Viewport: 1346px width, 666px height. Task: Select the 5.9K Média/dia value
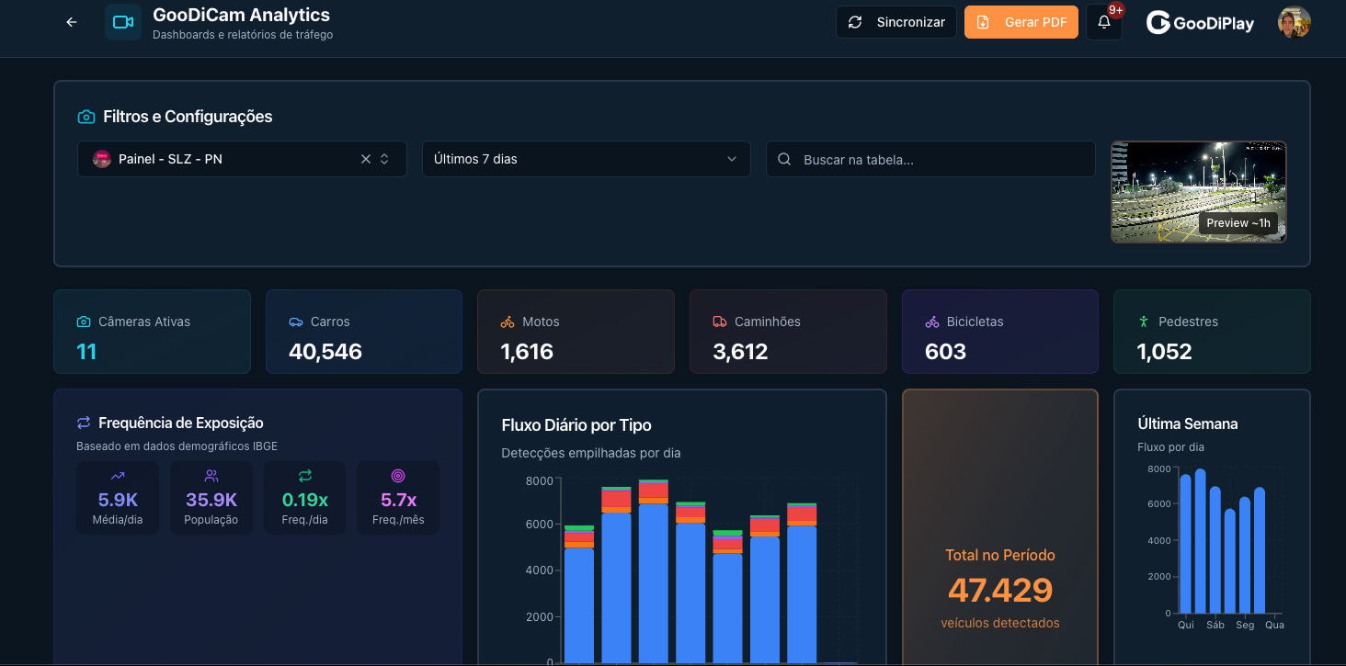tap(118, 501)
